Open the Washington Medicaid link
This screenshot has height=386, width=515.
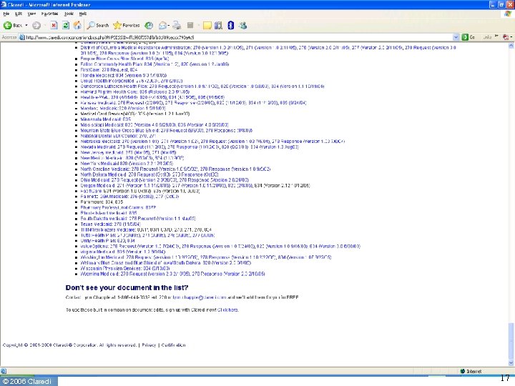click(206, 257)
